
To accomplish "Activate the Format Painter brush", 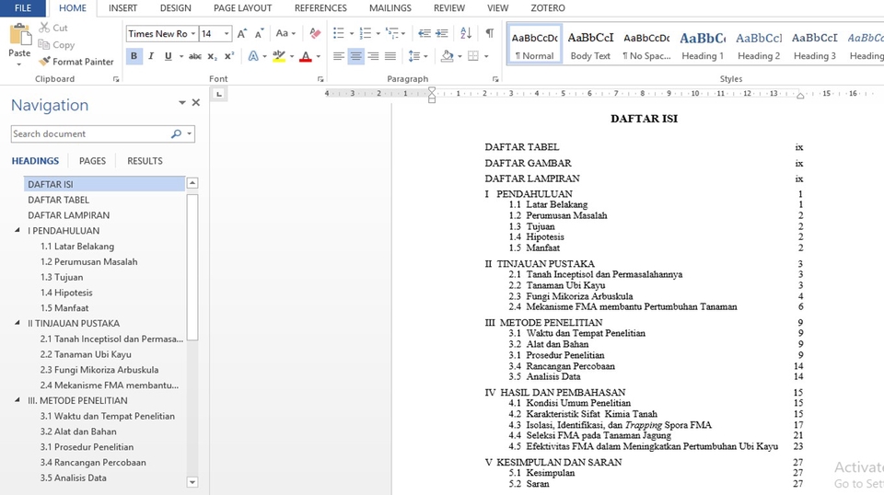I will 76,62.
